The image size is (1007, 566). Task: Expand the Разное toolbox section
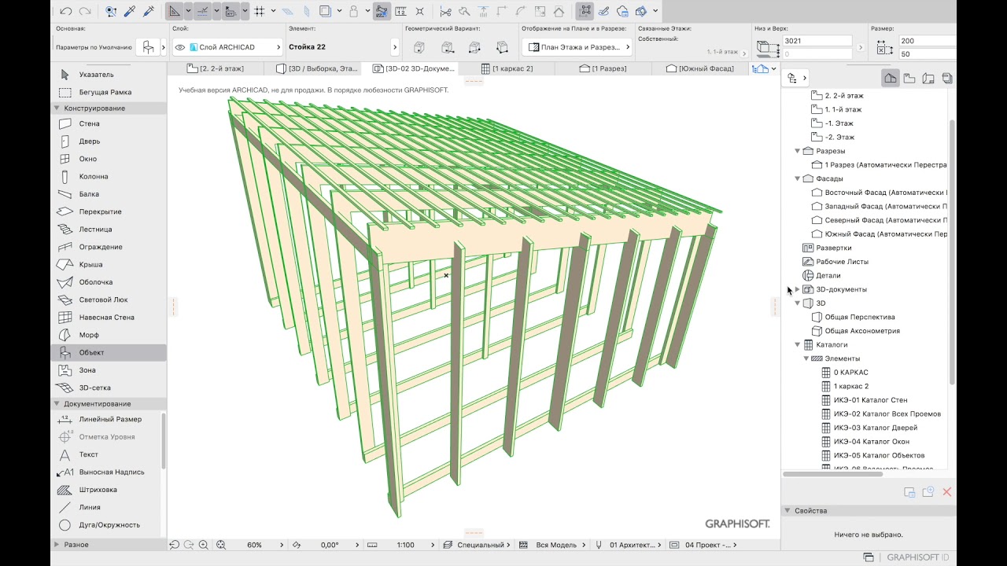coord(57,545)
